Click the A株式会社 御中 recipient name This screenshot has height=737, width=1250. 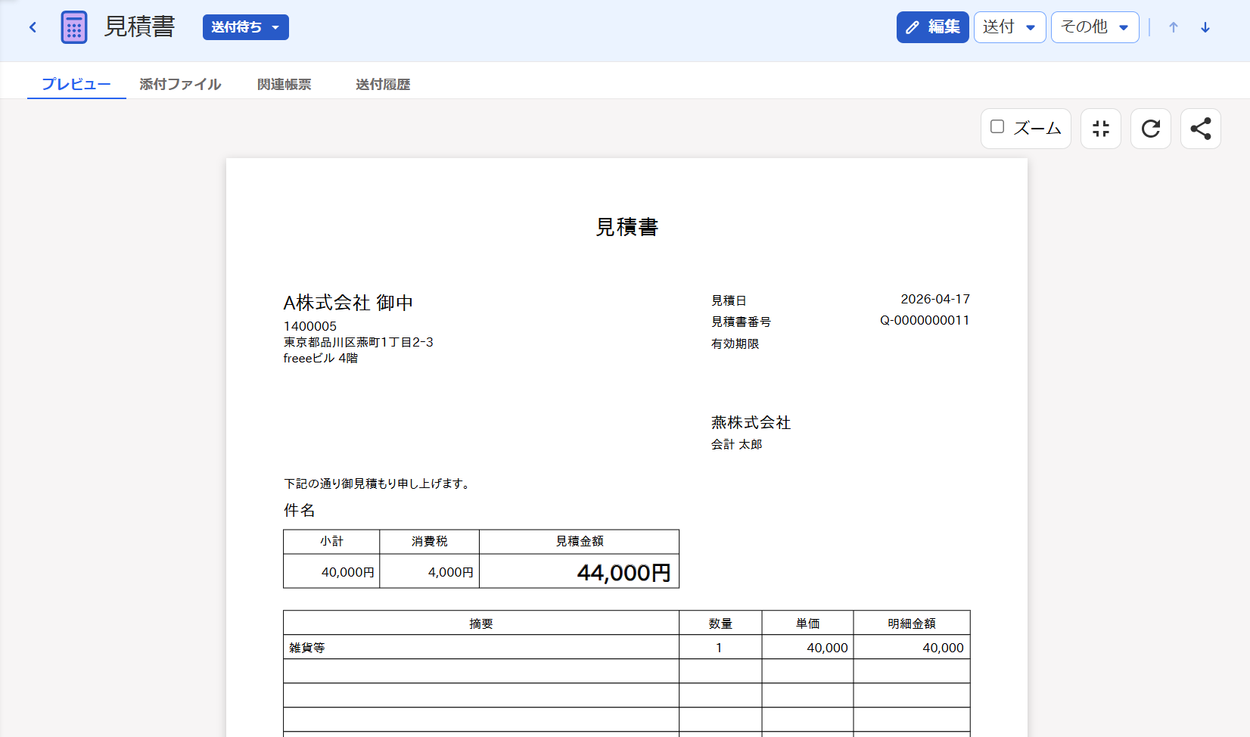[348, 303]
